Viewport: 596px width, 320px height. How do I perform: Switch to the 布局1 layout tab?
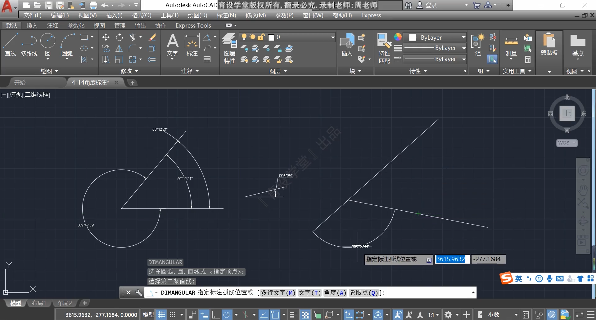[x=39, y=303]
